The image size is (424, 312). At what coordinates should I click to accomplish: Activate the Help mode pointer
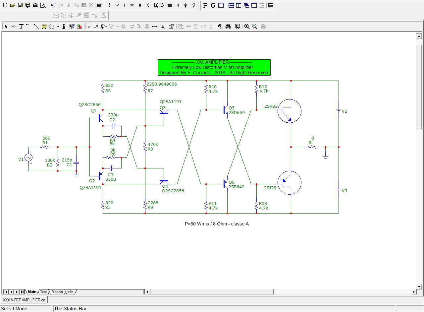pos(72,27)
